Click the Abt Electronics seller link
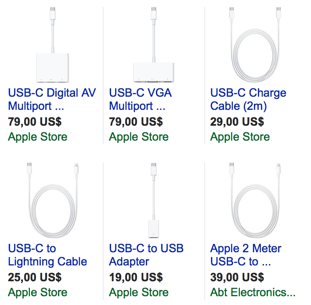 (x=253, y=292)
